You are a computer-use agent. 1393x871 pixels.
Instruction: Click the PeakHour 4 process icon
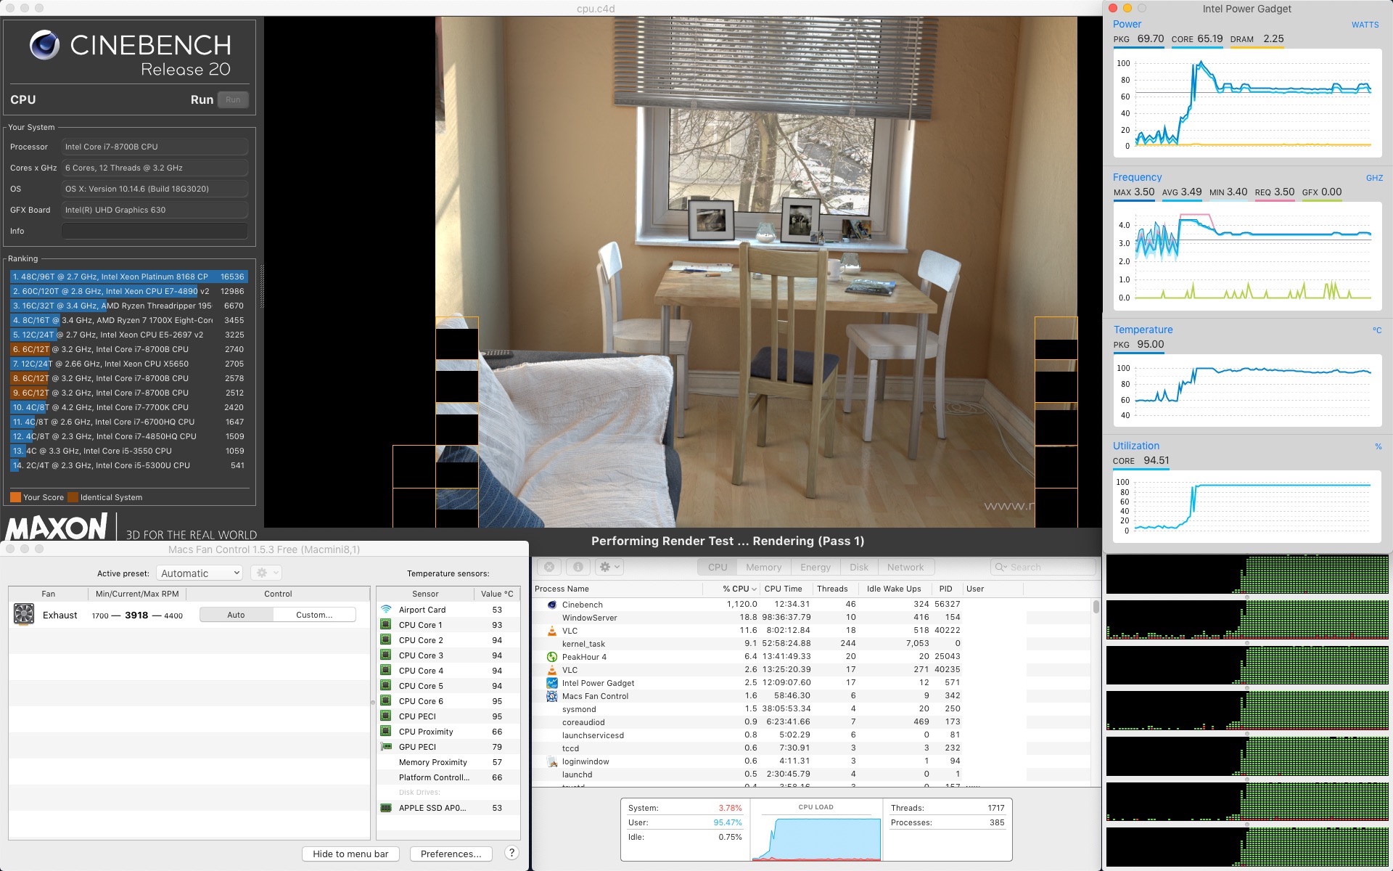coord(551,657)
